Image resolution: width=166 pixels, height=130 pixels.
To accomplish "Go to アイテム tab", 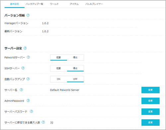I will [x=74, y=4].
